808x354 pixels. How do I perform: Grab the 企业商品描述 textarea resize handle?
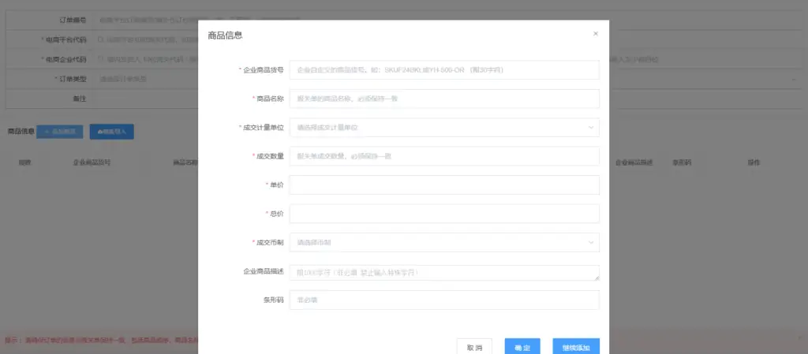point(597,278)
